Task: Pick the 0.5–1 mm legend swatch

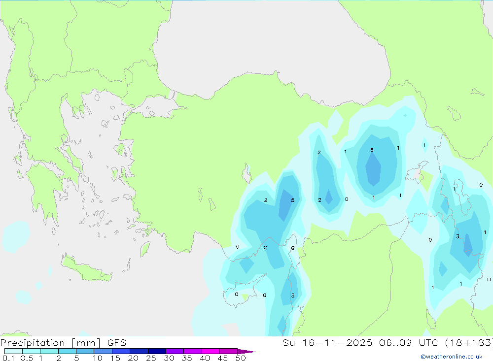Action: pyautogui.click(x=32, y=351)
